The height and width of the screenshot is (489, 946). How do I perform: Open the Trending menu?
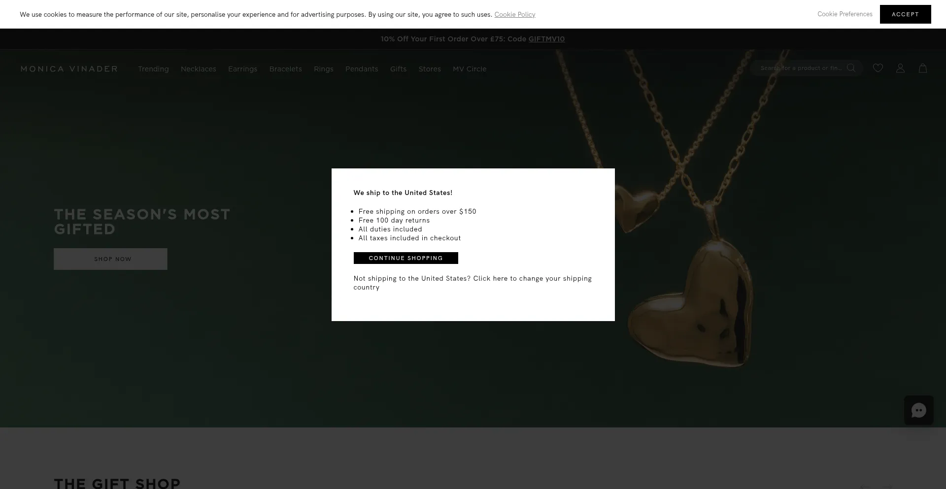pos(153,69)
